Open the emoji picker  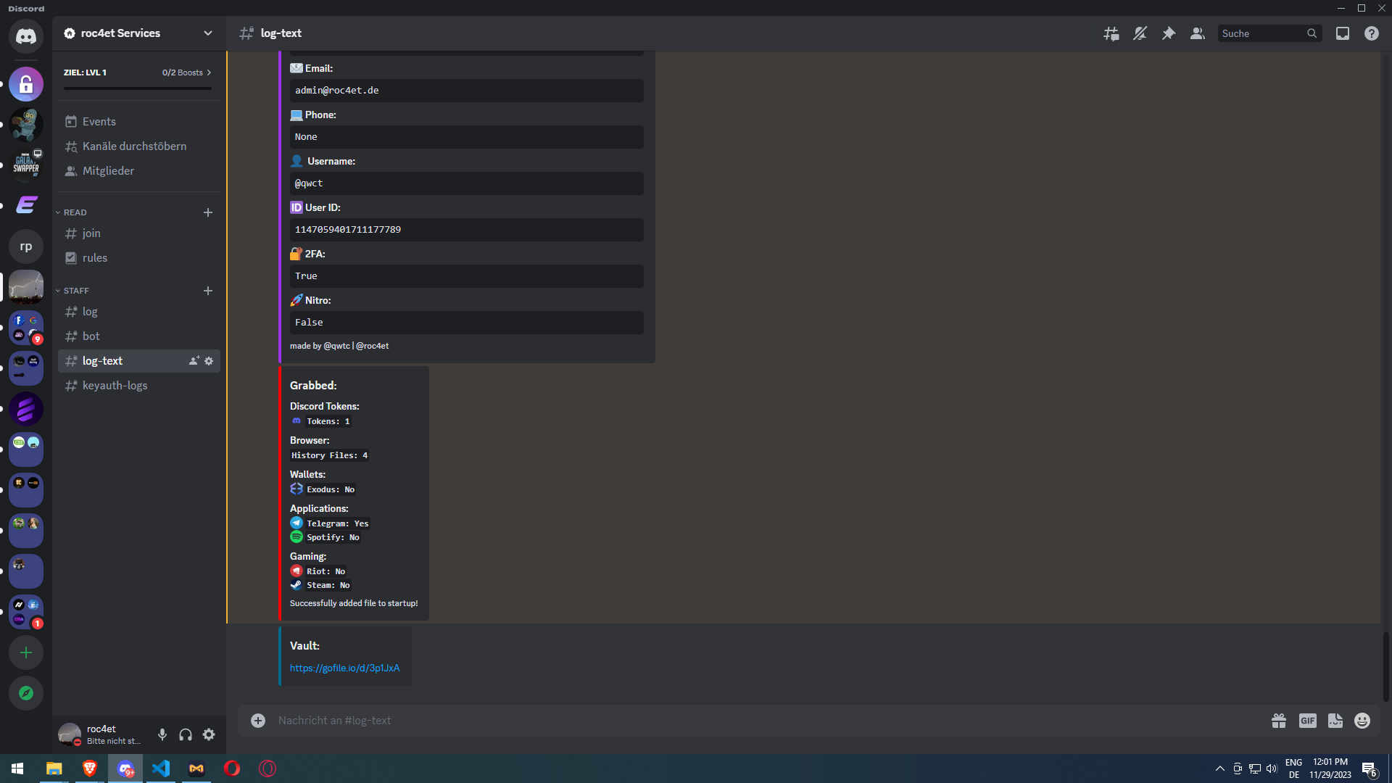[x=1362, y=721]
